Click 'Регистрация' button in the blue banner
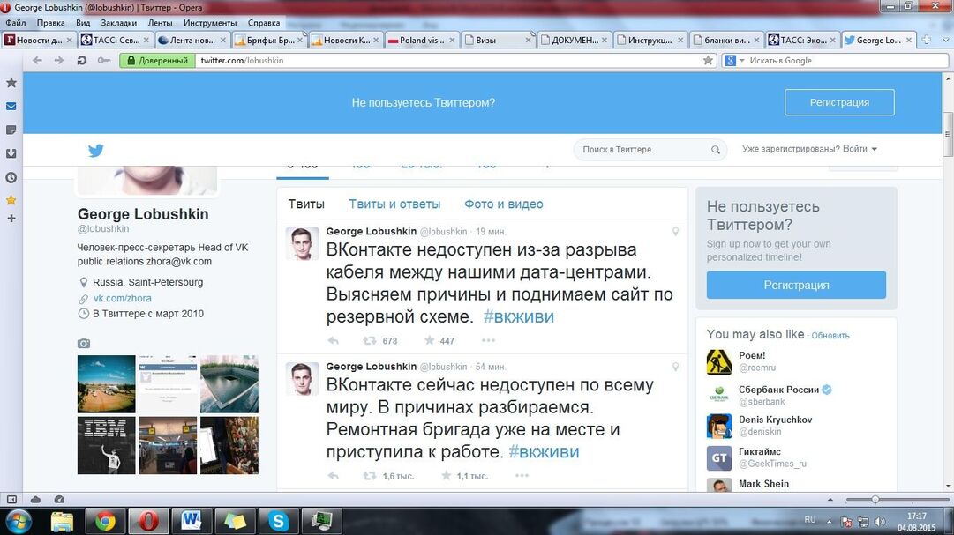 click(x=839, y=102)
